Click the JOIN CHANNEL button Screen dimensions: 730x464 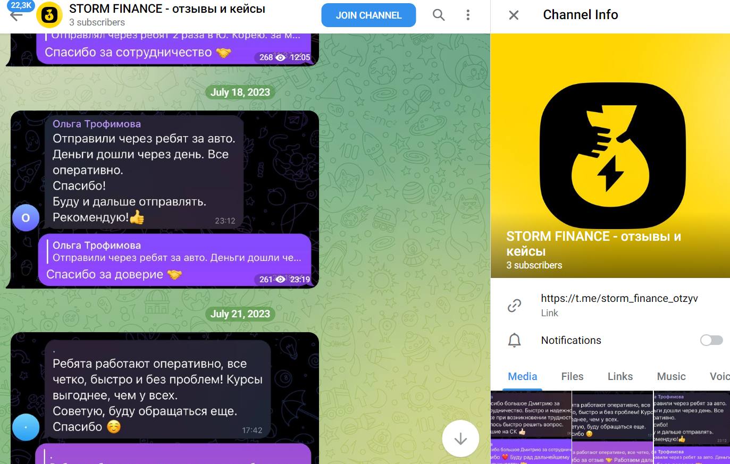pyautogui.click(x=368, y=15)
